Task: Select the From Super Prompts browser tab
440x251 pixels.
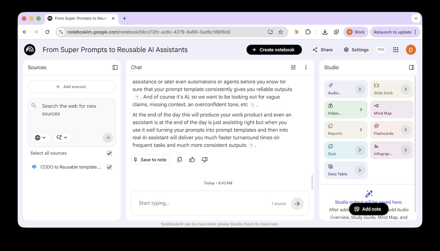Action: (x=81, y=18)
